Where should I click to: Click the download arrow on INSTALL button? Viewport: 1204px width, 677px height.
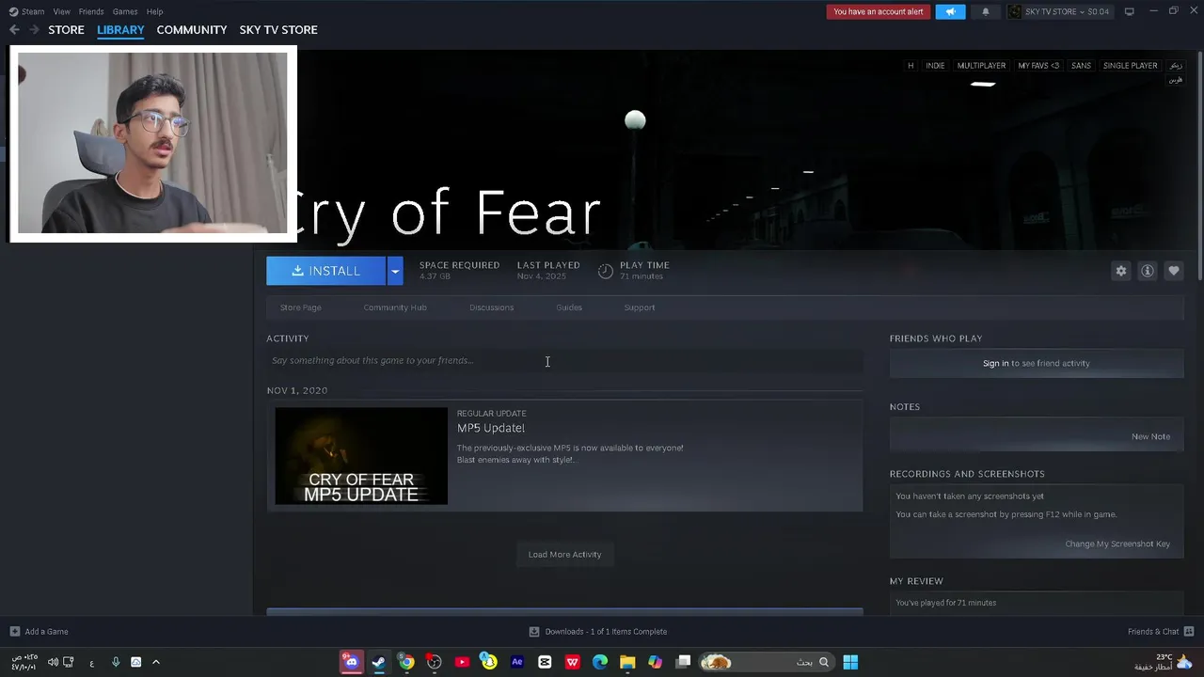[297, 271]
